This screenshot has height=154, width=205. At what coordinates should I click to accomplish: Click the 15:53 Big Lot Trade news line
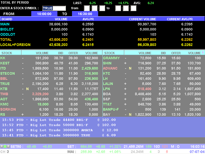tap(59, 120)
